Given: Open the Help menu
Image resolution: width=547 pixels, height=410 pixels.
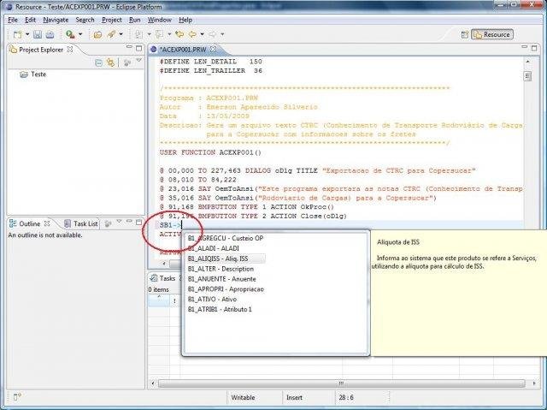Looking at the screenshot, I should click(x=185, y=20).
